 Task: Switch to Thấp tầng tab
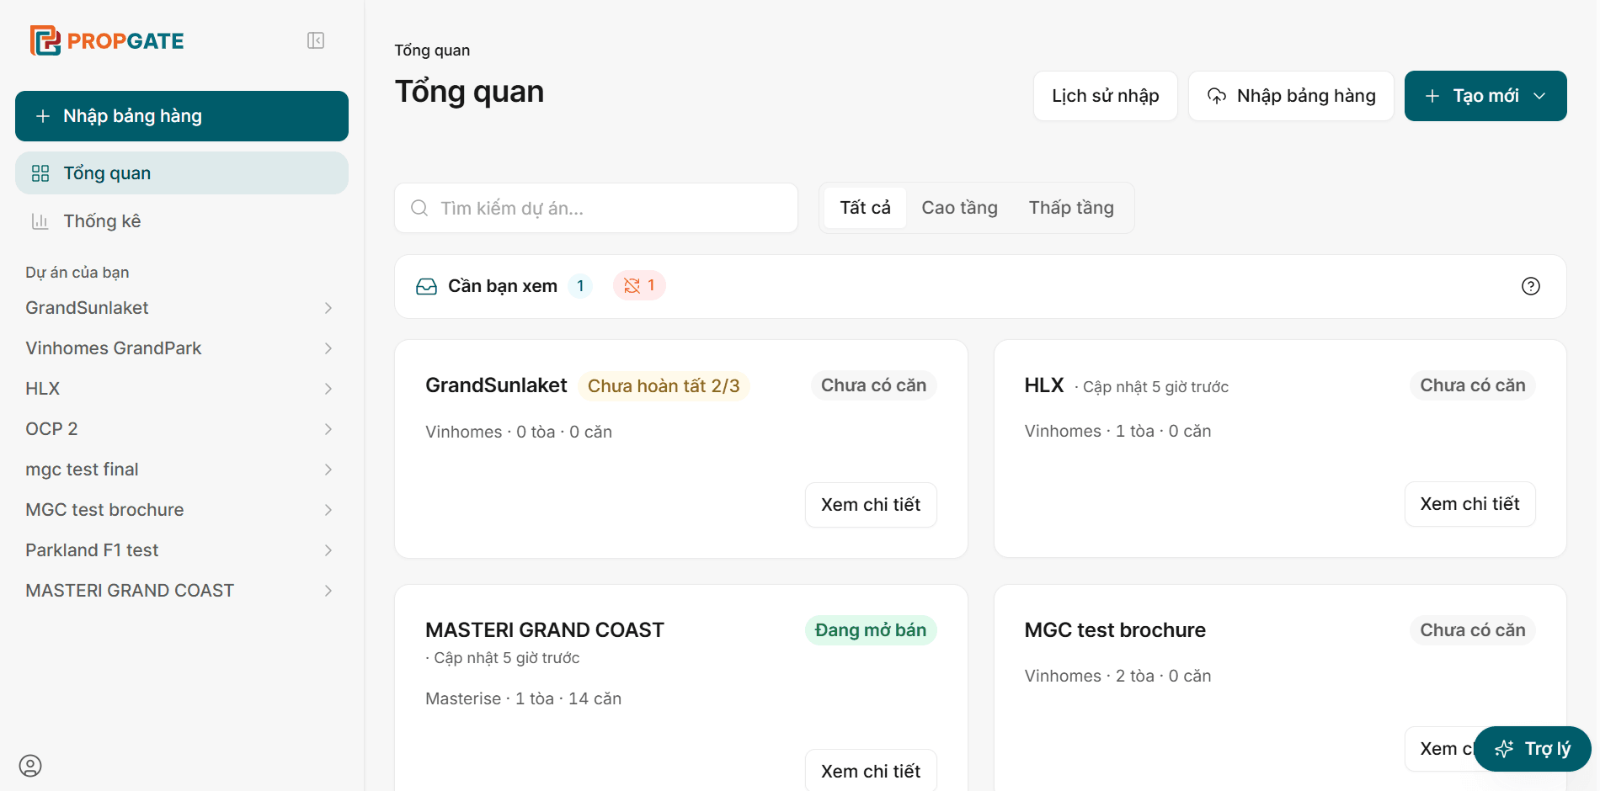[1071, 208]
